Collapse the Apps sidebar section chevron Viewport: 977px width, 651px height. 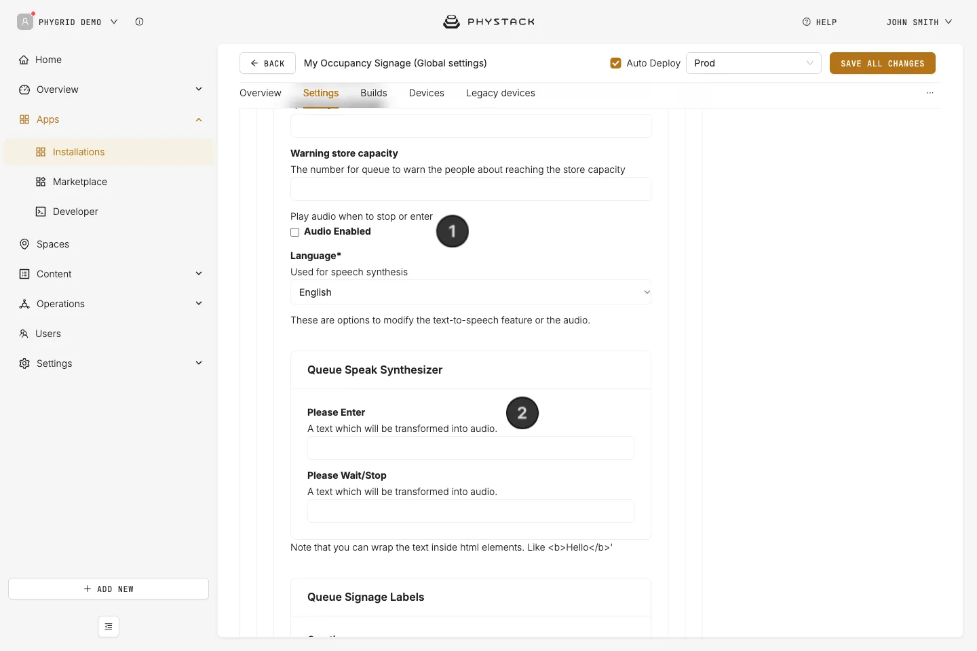pos(199,119)
